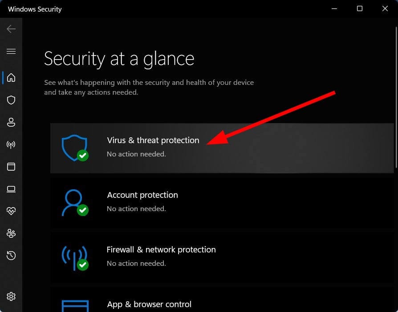Click the large blue shield tile icon

tap(75, 148)
